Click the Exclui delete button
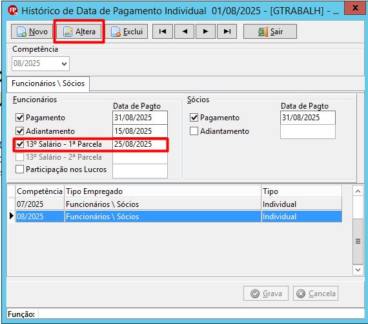Screen dimensions: 368x324 point(127,32)
